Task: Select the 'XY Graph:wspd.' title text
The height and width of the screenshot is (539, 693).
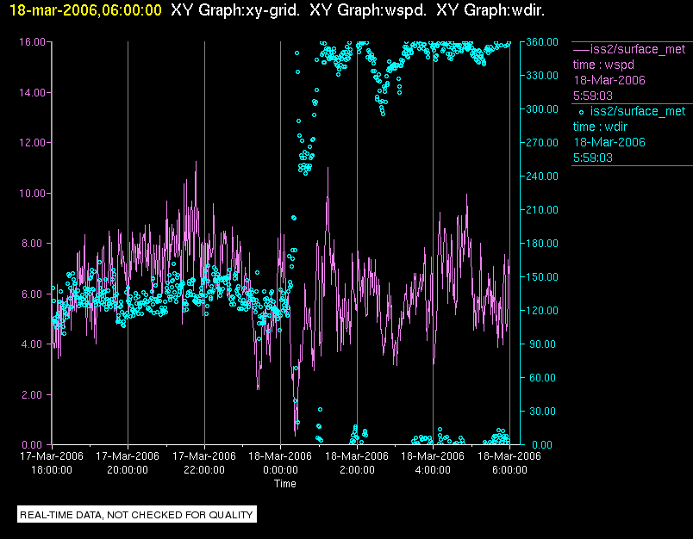Action: click(368, 9)
